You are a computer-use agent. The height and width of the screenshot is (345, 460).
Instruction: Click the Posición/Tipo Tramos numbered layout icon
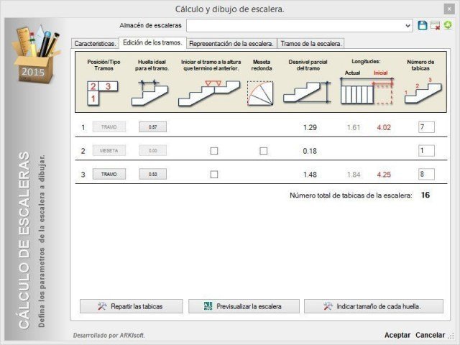tap(103, 93)
